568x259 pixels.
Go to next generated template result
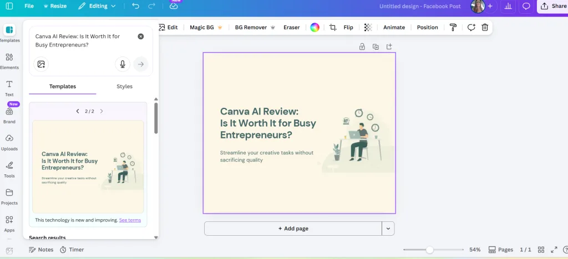click(x=102, y=111)
